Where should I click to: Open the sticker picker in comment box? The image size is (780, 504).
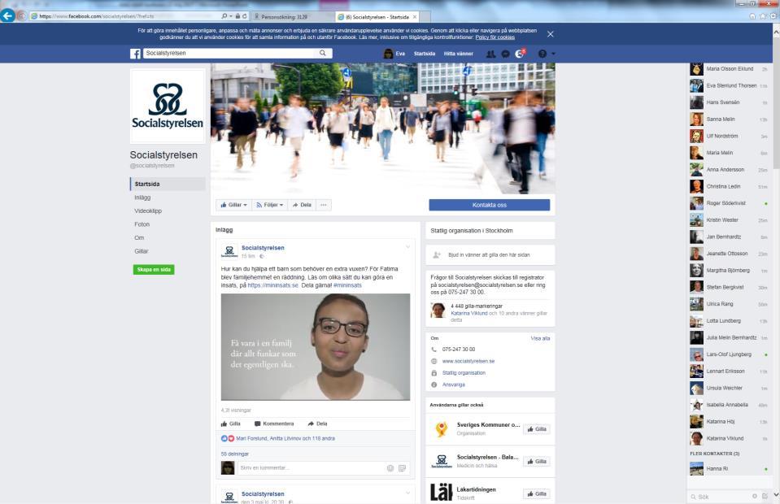click(x=402, y=467)
